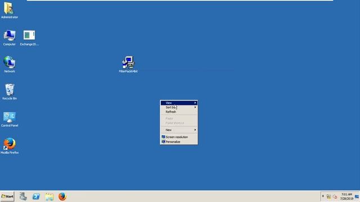Expand the New submenu arrow

point(195,130)
